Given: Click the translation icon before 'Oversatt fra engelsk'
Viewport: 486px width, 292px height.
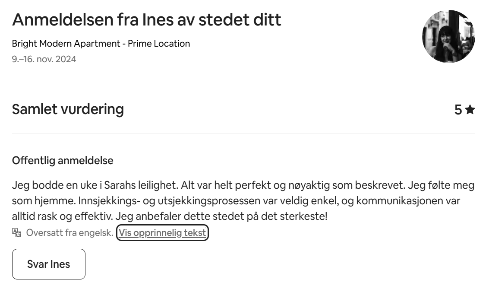Looking at the screenshot, I should click(x=17, y=233).
